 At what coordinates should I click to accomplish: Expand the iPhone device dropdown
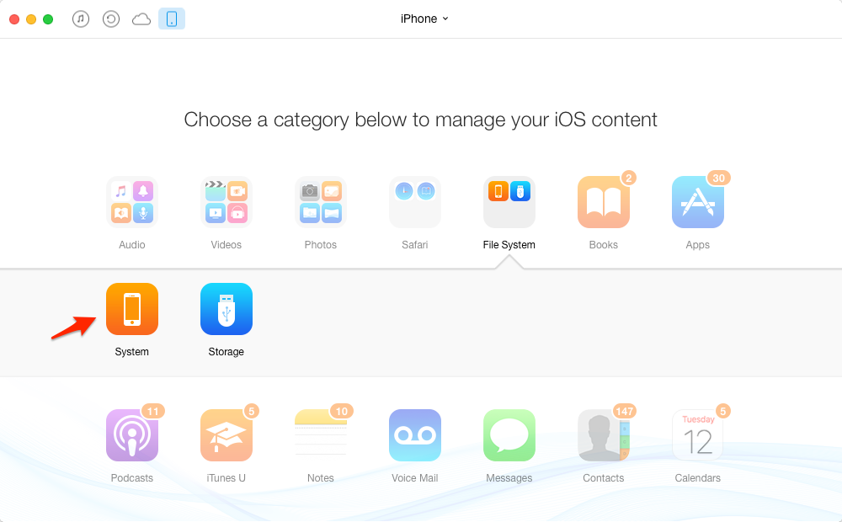pos(424,19)
